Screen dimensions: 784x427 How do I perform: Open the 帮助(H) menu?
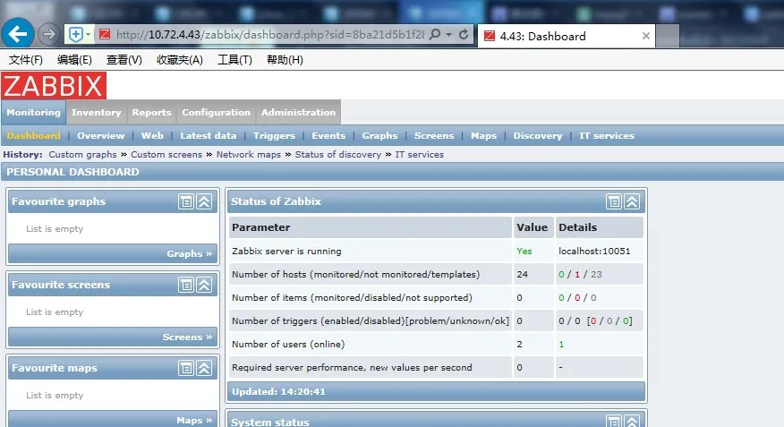point(285,60)
